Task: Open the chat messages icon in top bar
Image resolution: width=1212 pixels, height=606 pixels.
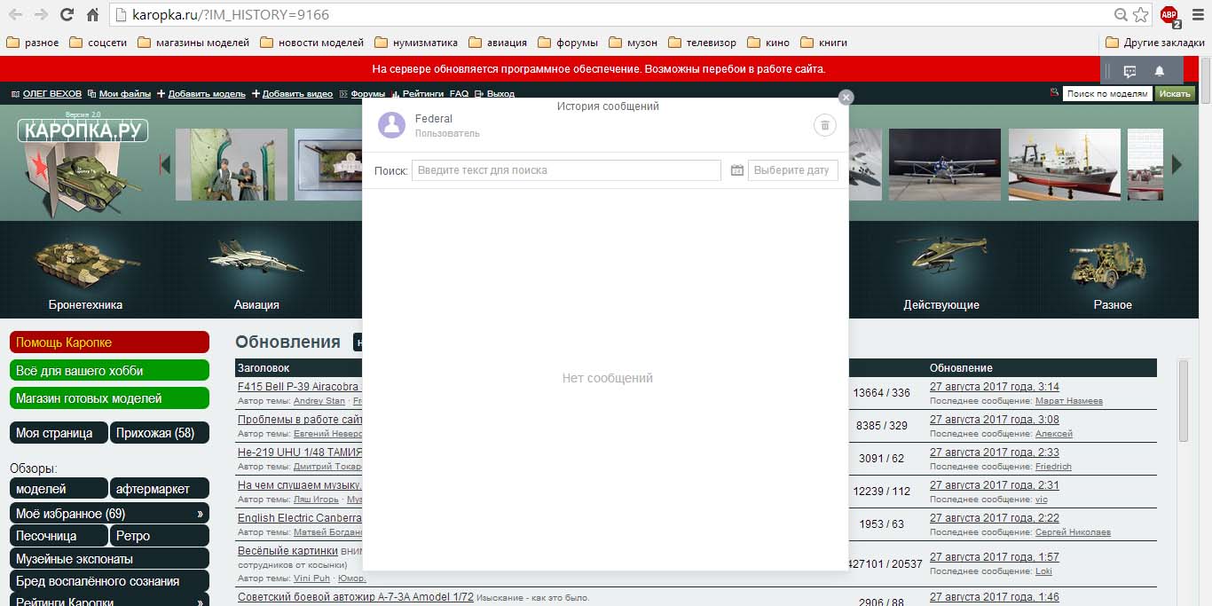Action: [1129, 71]
